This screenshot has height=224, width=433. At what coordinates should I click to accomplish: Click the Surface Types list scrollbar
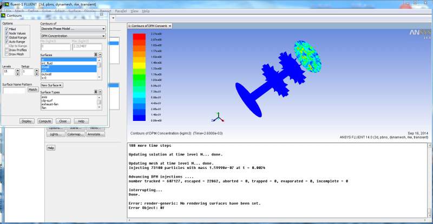coord(99,102)
